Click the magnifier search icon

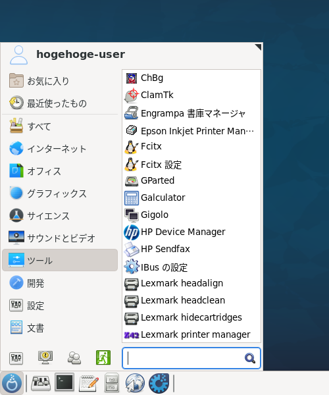(249, 358)
